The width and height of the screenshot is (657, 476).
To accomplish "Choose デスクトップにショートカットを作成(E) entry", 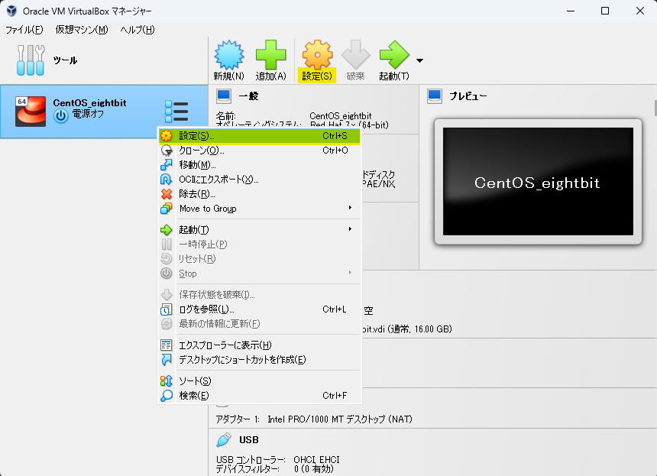I will (x=260, y=360).
